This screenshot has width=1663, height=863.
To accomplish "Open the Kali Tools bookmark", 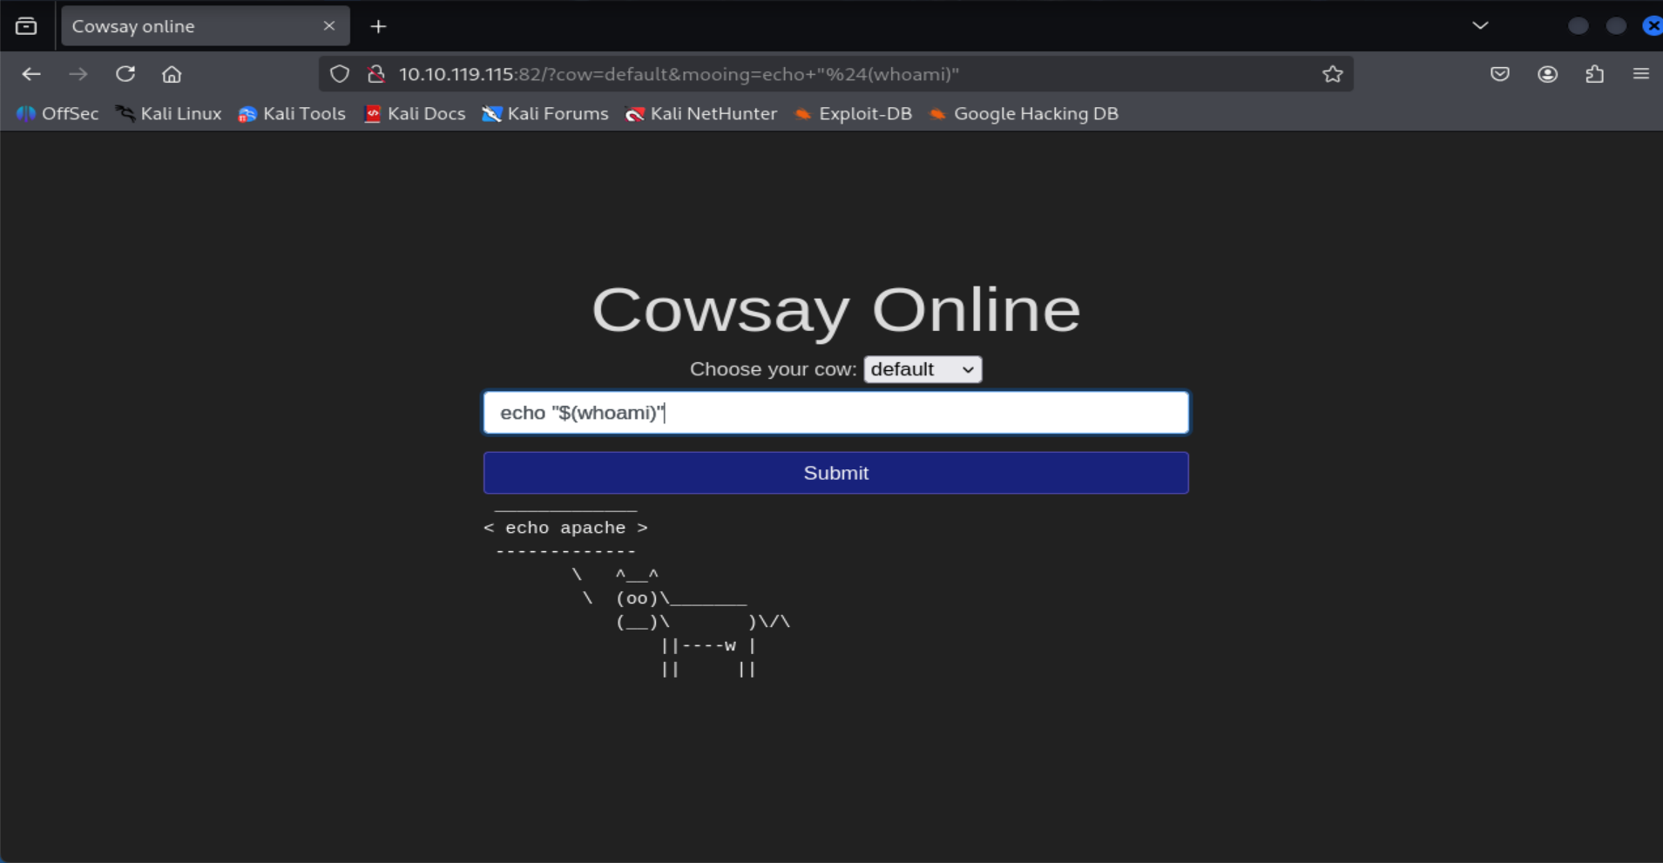I will coord(293,113).
